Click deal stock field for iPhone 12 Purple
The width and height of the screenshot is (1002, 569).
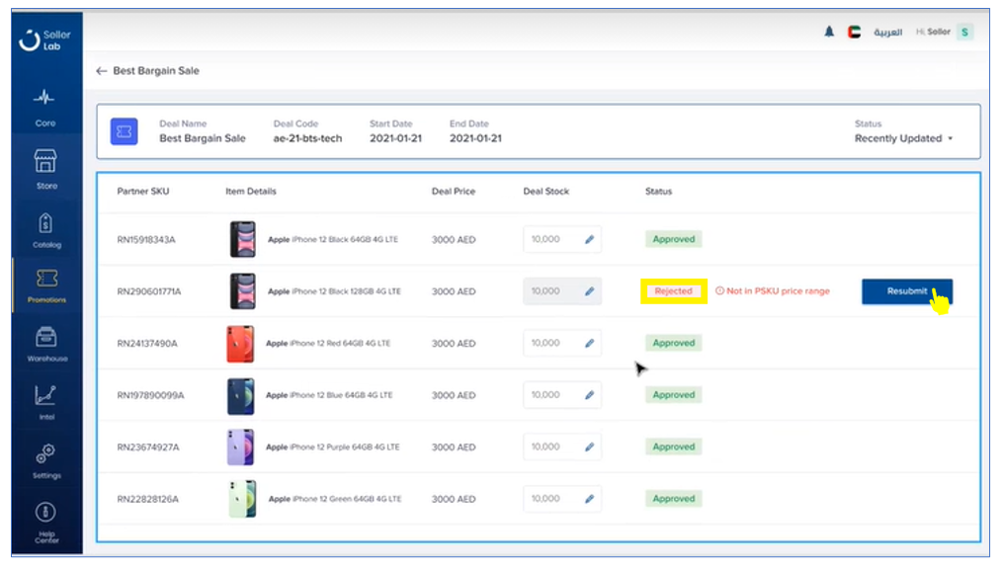pyautogui.click(x=561, y=447)
